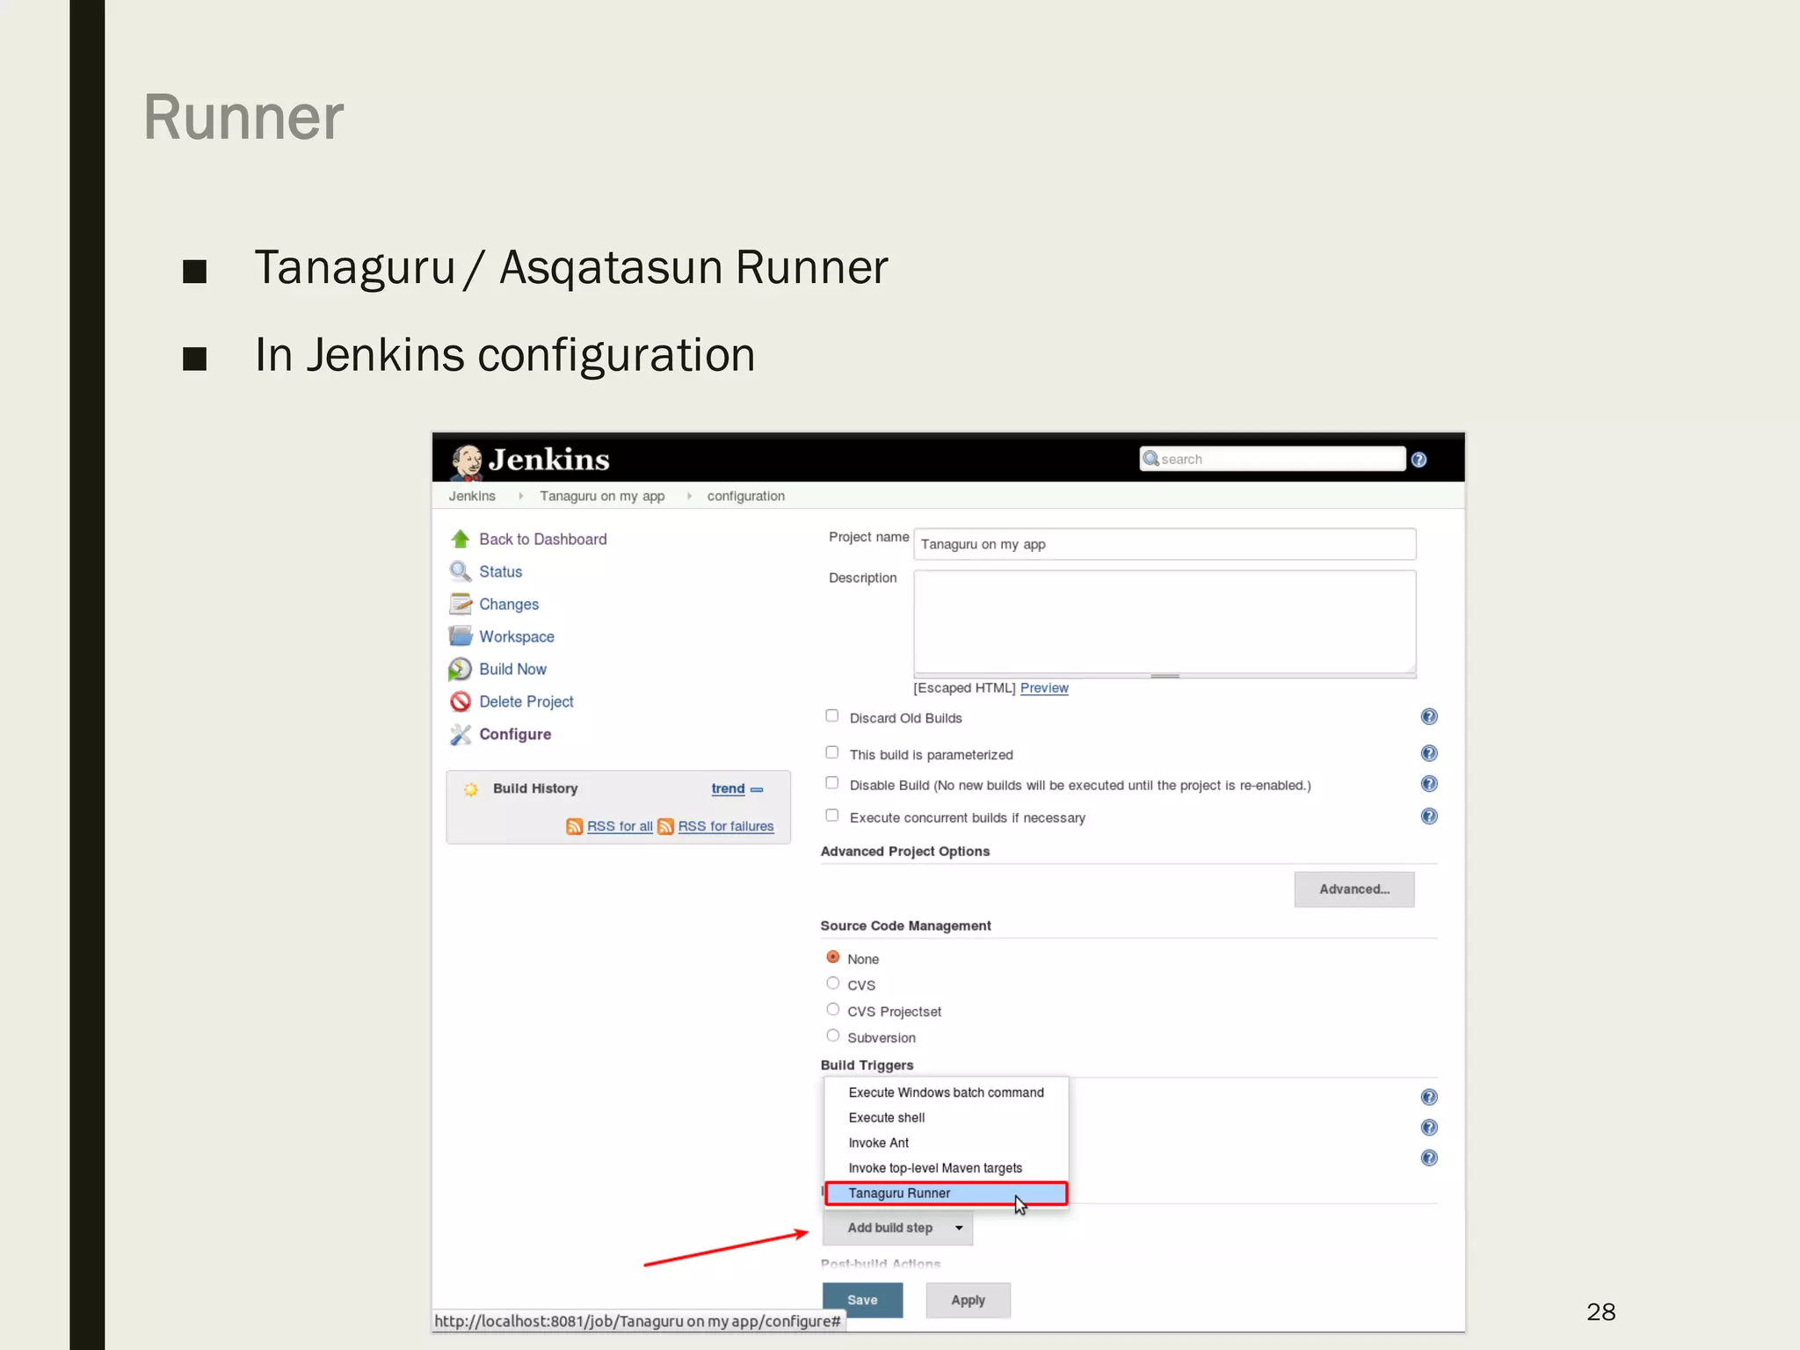Open the Changes page link
This screenshot has height=1350, width=1800.
click(509, 605)
